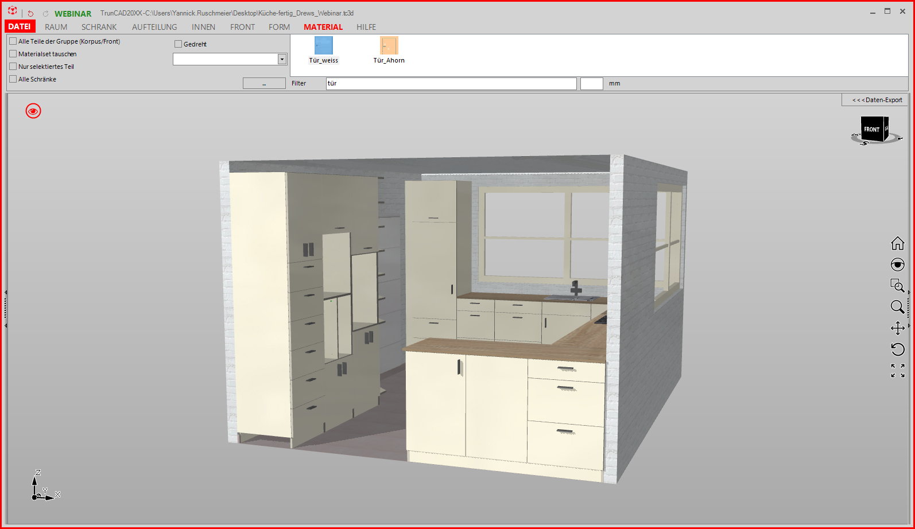915x529 pixels.
Task: Activate the rotate view tool
Action: [897, 349]
